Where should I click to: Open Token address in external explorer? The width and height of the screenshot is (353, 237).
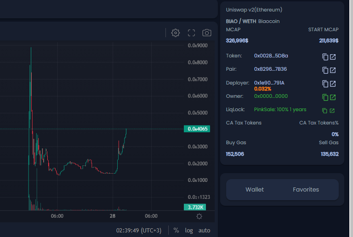tap(333, 57)
